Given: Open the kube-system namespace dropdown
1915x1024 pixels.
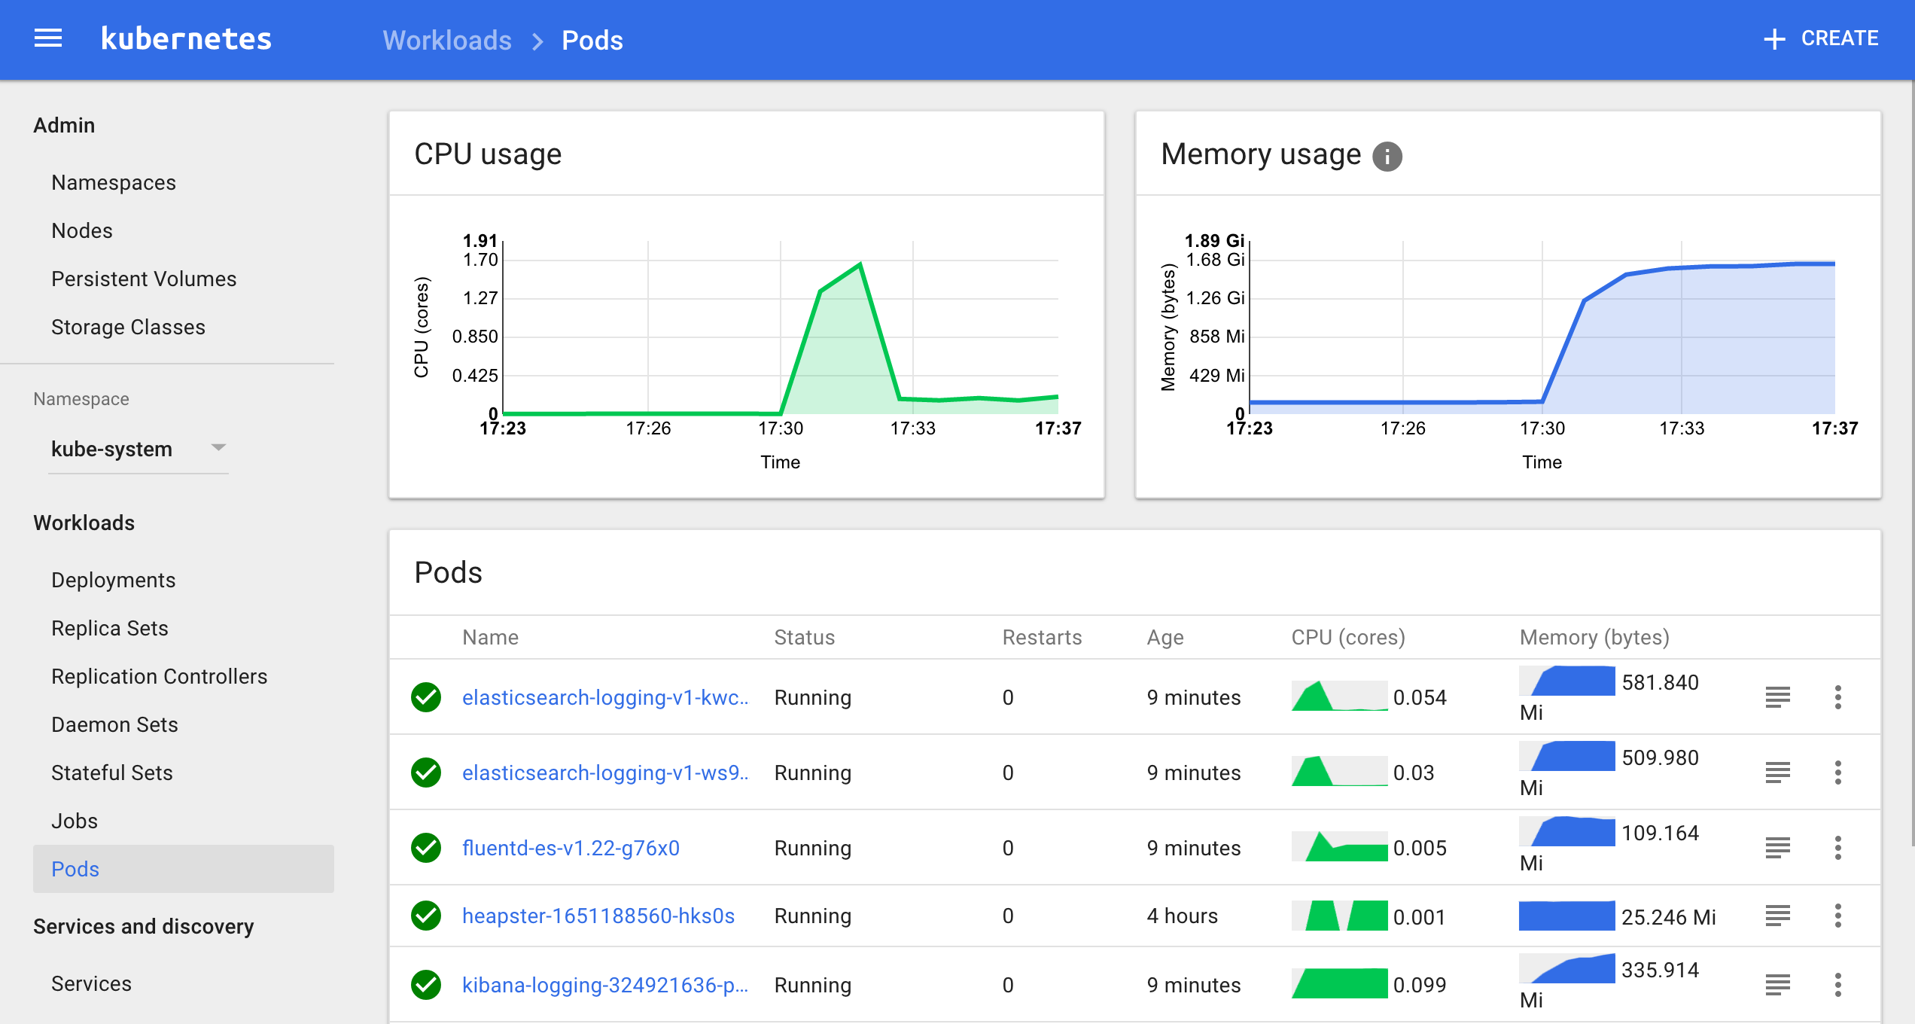Looking at the screenshot, I should (x=138, y=449).
